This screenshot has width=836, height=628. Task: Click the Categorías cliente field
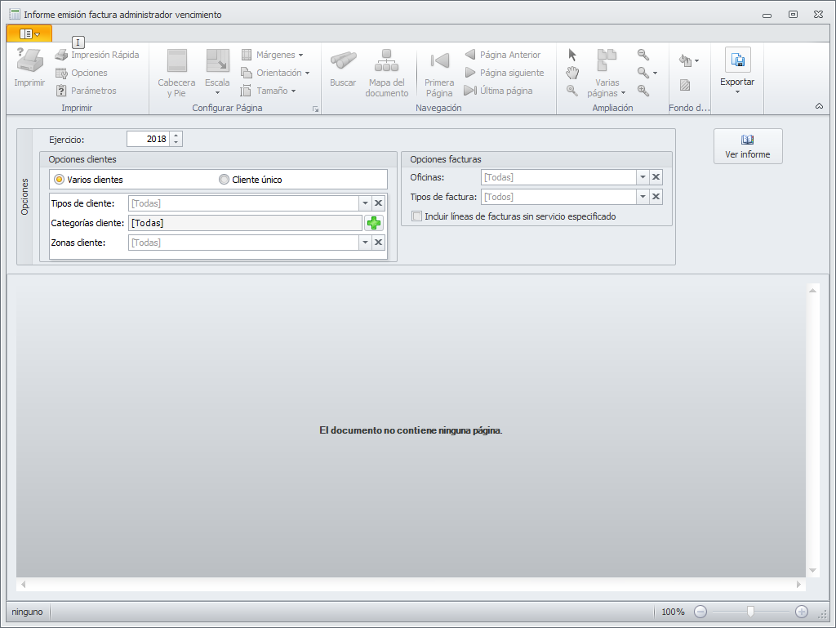(x=245, y=223)
